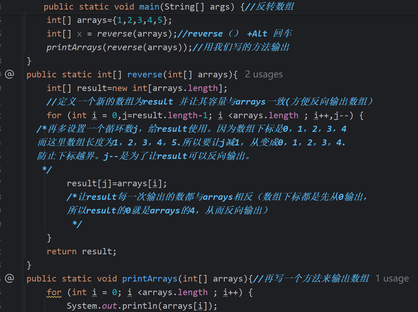This screenshot has height=312, width=418.
Task: Click the @ gutter icon beside printArrays method
Action: [10, 278]
